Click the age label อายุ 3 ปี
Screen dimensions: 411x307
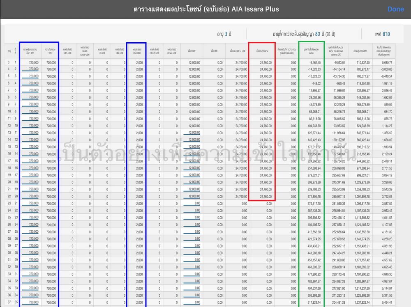[x=224, y=34]
